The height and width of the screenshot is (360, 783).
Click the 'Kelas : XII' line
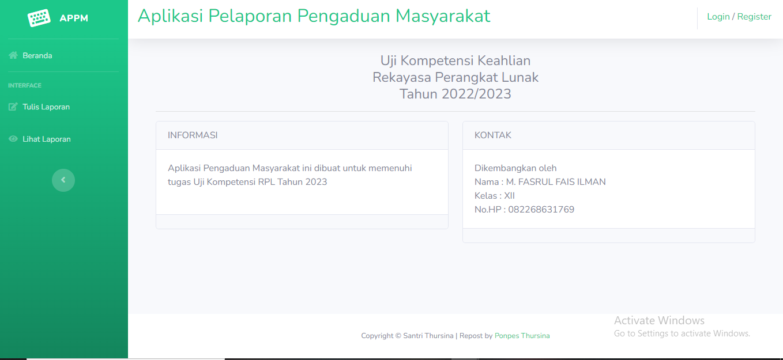(494, 196)
